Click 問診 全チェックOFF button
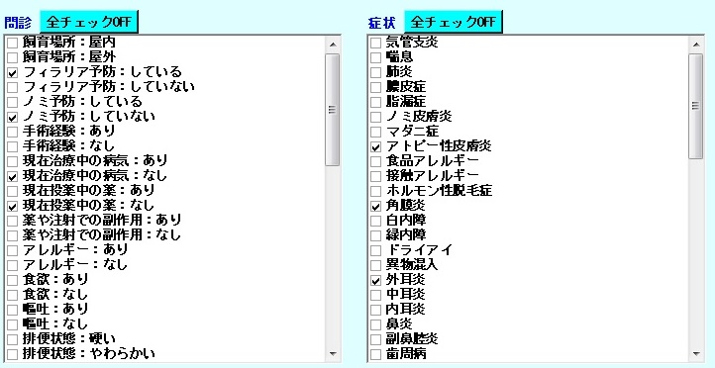 [x=89, y=22]
